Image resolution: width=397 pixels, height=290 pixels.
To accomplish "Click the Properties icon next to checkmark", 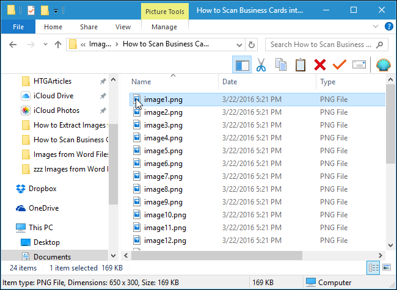I will coord(359,65).
